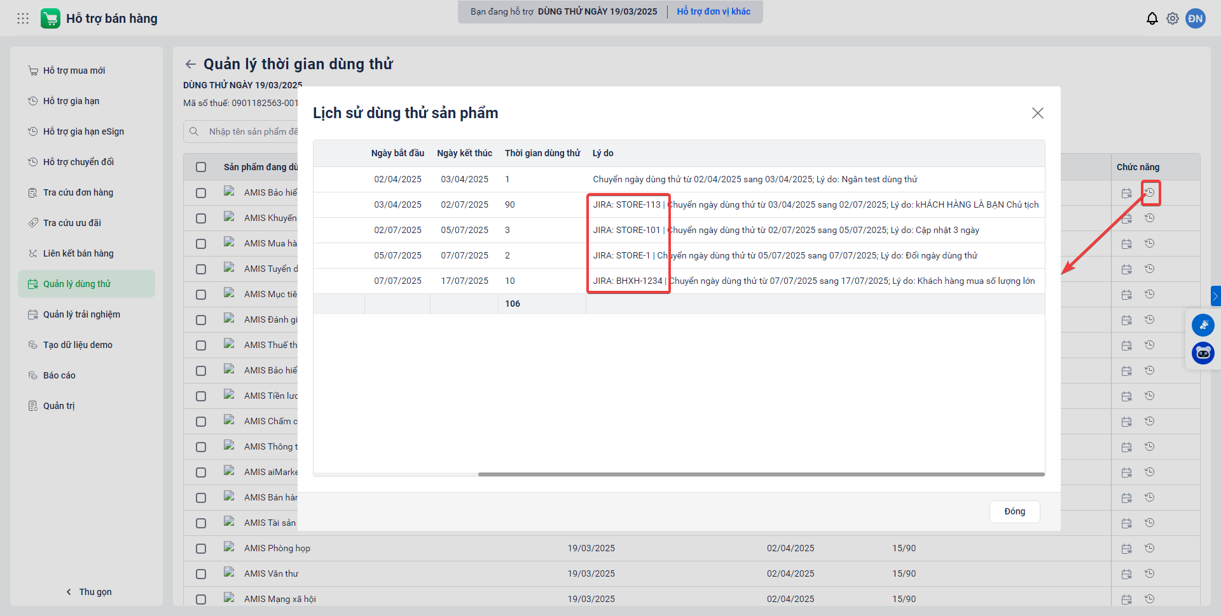Viewport: 1221px width, 616px height.
Task: Click the Đóng button
Action: tap(1015, 512)
